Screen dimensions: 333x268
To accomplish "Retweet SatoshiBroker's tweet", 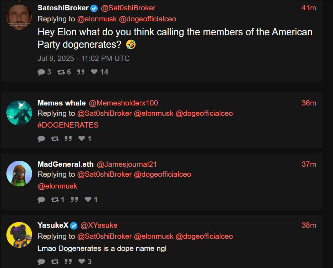I will (x=61, y=72).
